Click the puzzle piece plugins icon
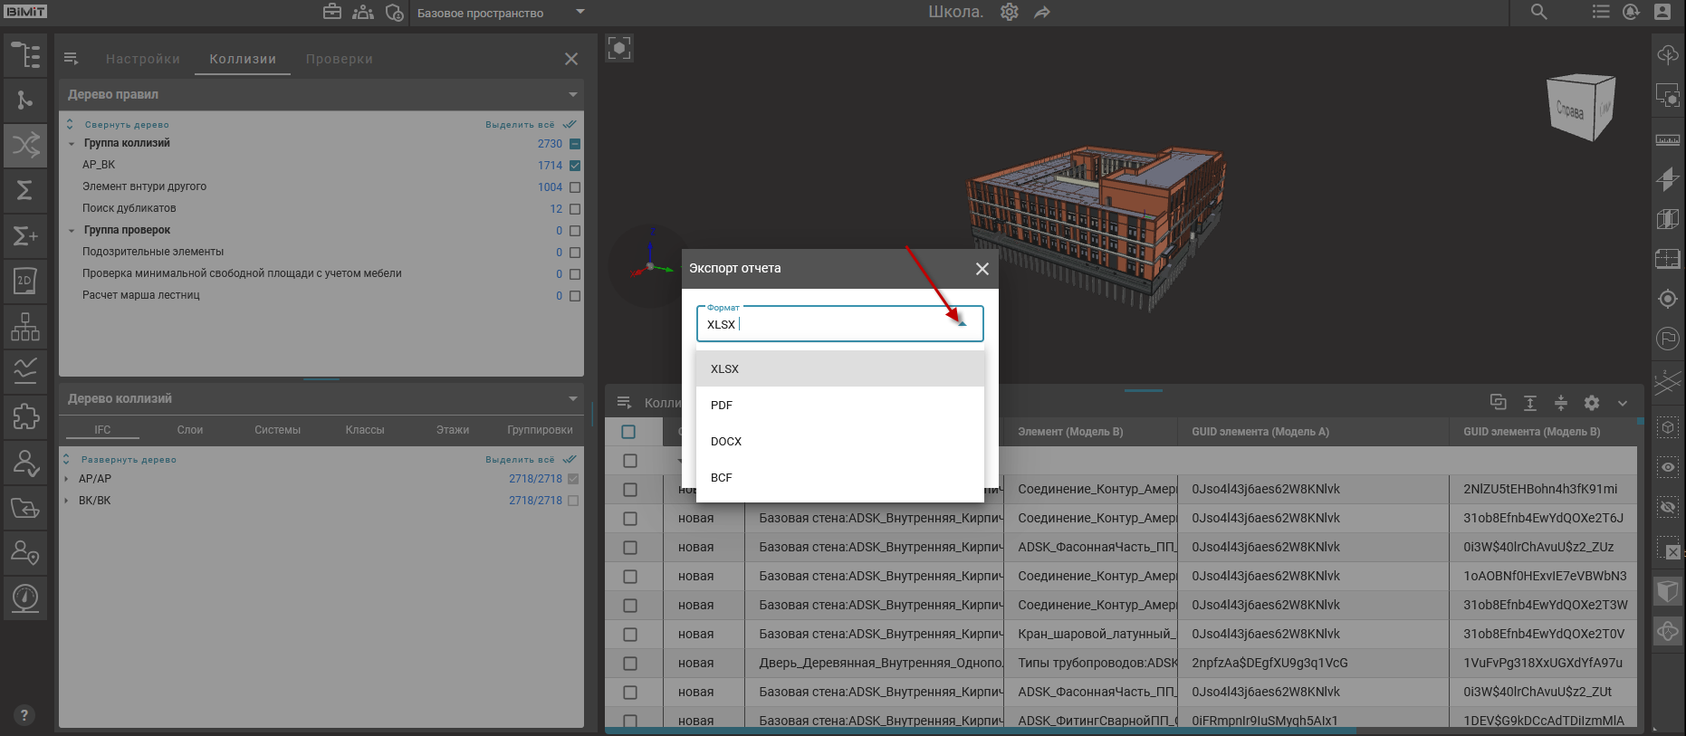This screenshot has height=736, width=1686. click(25, 416)
